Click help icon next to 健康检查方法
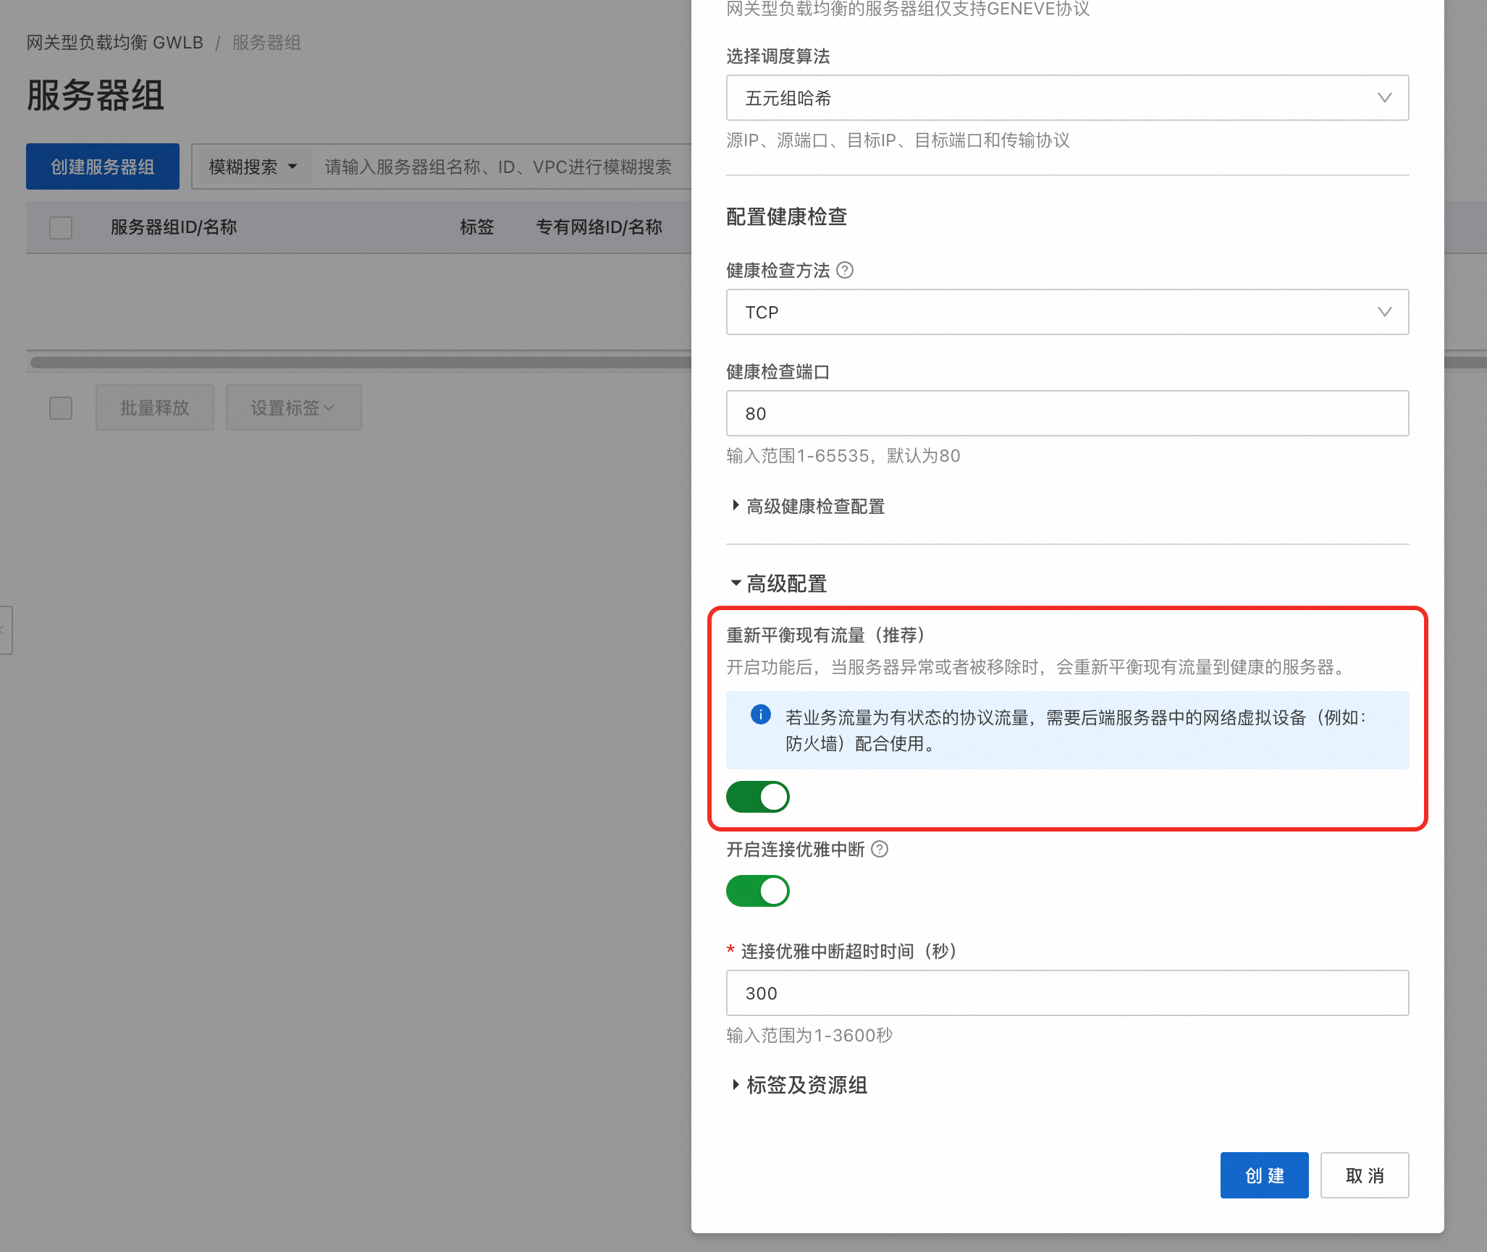This screenshot has height=1252, width=1487. pos(845,271)
